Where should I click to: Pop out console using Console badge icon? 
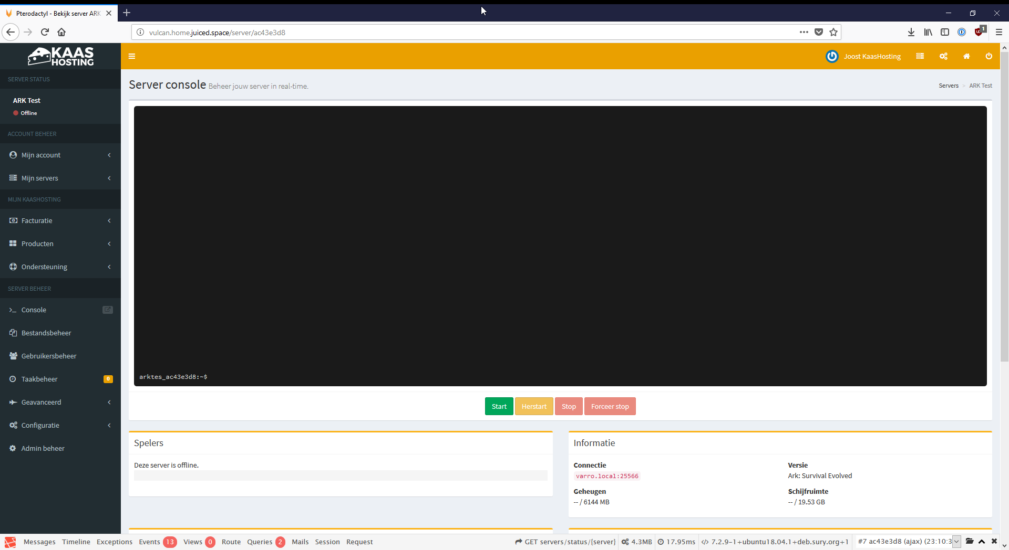click(108, 310)
